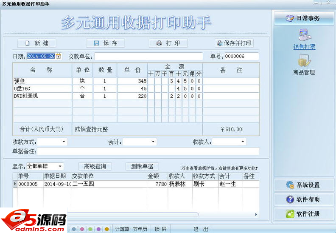
Task: Click the 删除单据 button
Action: point(142,166)
